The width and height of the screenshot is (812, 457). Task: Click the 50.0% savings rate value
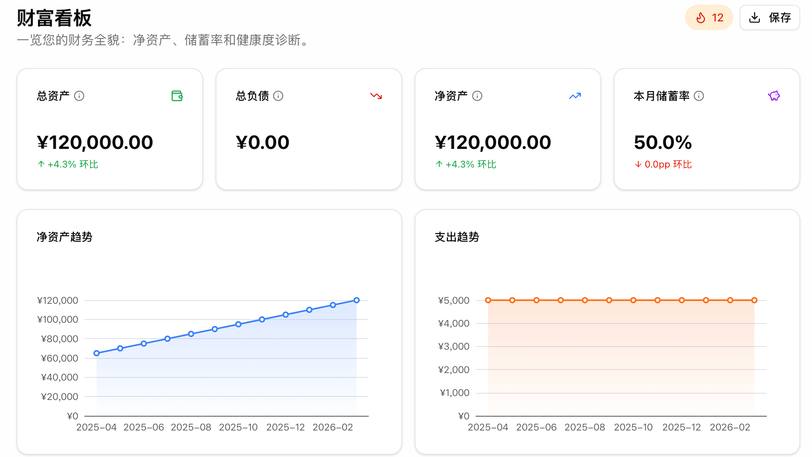point(663,142)
